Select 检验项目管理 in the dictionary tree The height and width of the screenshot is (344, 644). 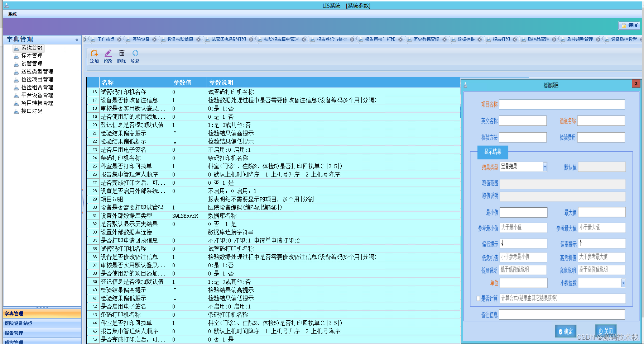37,79
